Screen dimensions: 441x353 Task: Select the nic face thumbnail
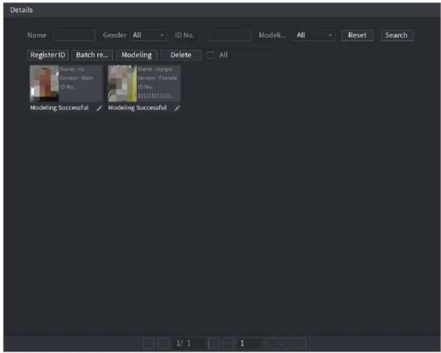(x=44, y=83)
